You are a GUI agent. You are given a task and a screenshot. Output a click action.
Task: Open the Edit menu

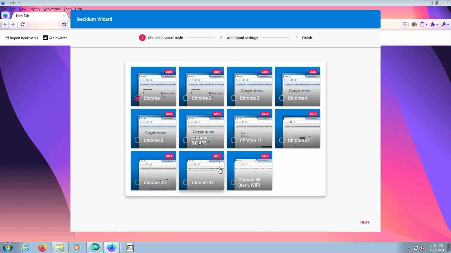13,9
